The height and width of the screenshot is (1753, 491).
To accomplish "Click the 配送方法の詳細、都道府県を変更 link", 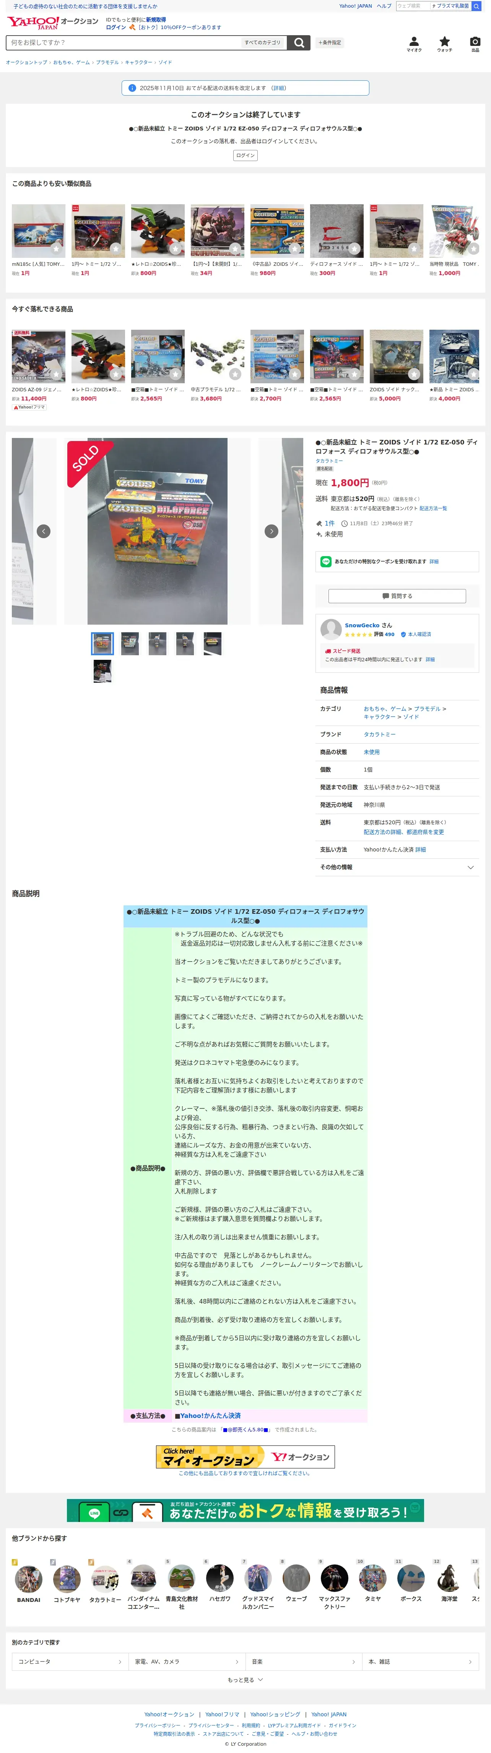I will click(404, 832).
